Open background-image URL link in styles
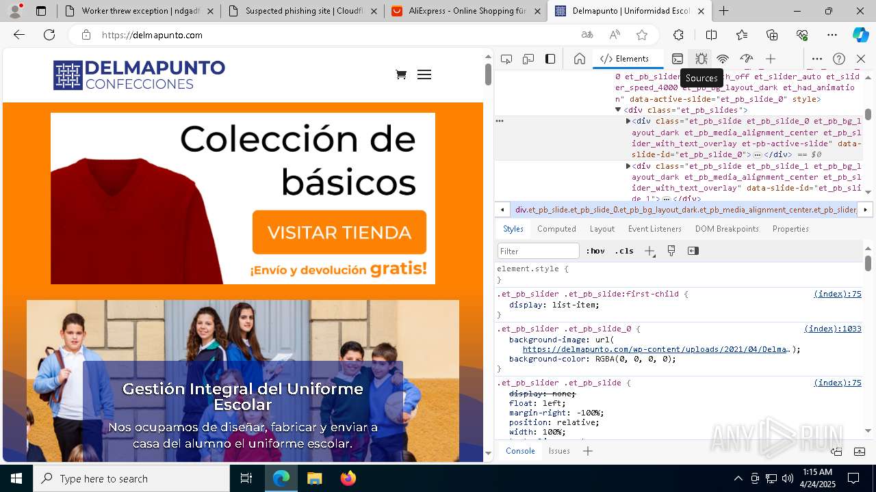The image size is (876, 492). point(657,349)
